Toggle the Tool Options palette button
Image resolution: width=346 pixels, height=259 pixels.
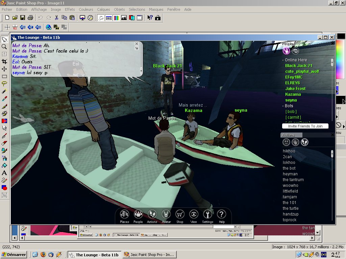[x=108, y=18]
